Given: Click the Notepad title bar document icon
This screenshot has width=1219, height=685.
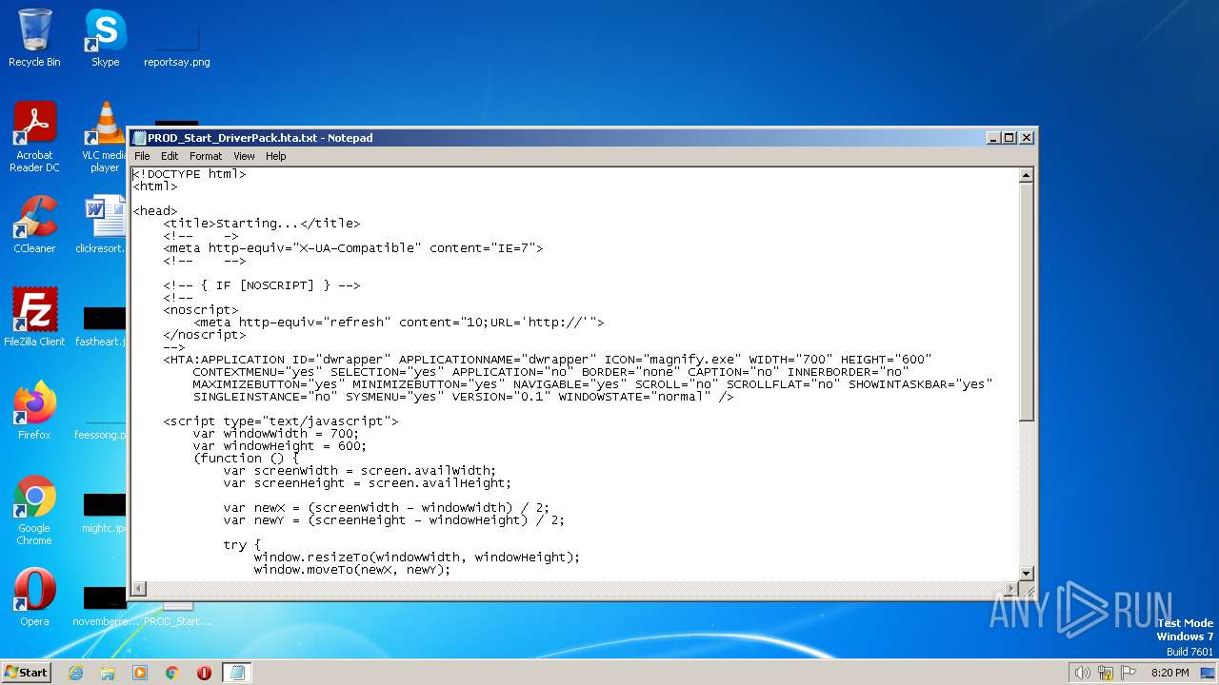Looking at the screenshot, I should click(139, 138).
